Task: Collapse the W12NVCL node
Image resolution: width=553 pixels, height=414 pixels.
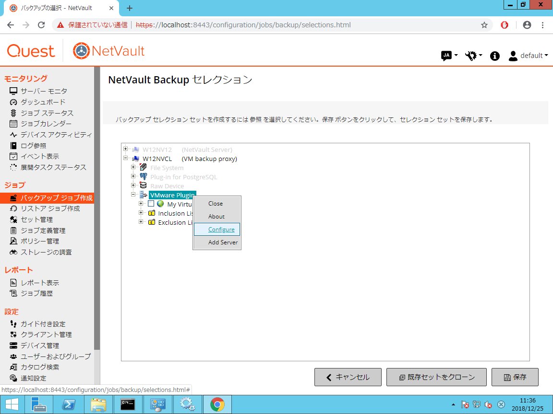Action: [x=125, y=159]
